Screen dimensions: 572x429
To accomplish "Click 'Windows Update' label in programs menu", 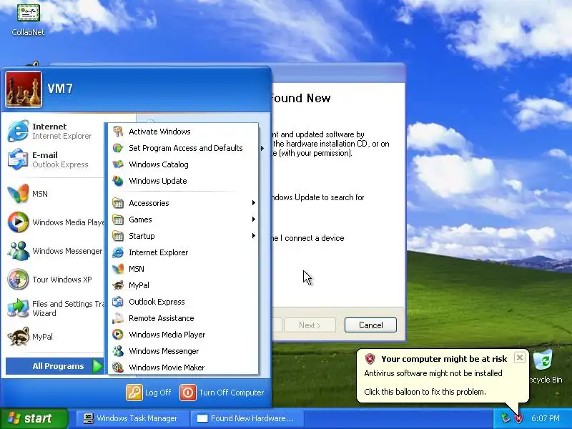I will [157, 181].
